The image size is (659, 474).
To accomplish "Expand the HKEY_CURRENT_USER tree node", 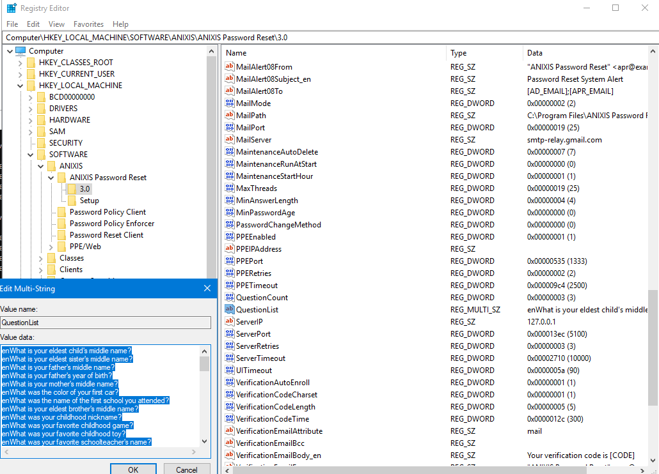I will (x=20, y=74).
